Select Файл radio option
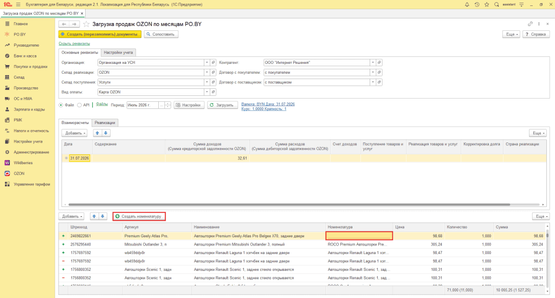555x298 pixels. [61, 105]
